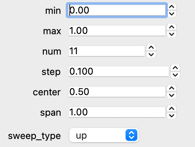Raise num count with up arrow
The height and width of the screenshot is (147, 195).
(x=151, y=48)
